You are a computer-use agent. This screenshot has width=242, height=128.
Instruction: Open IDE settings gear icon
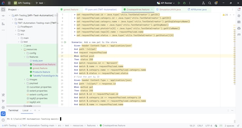click(216, 3)
